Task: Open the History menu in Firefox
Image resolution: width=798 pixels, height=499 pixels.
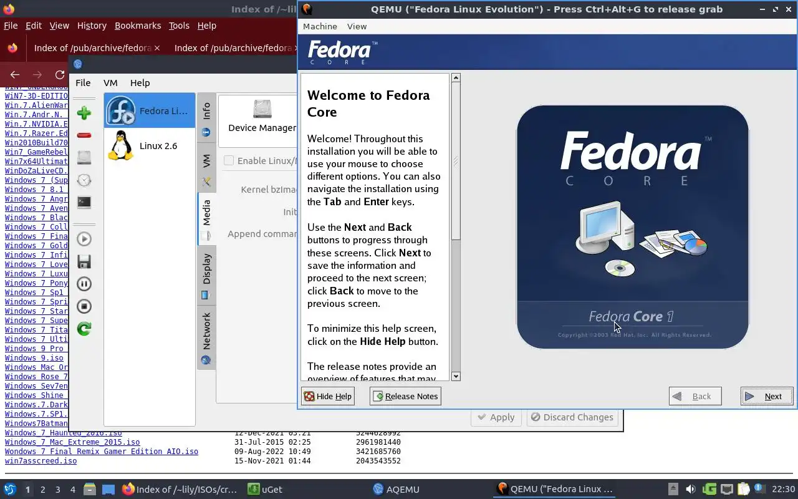Action: point(92,26)
